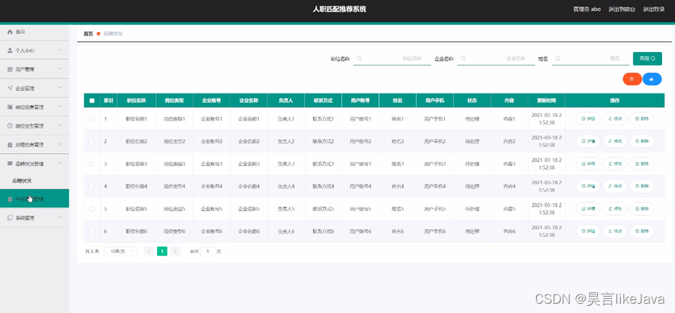
Task: Click the person icon for 个人中心
Action: click(10, 50)
